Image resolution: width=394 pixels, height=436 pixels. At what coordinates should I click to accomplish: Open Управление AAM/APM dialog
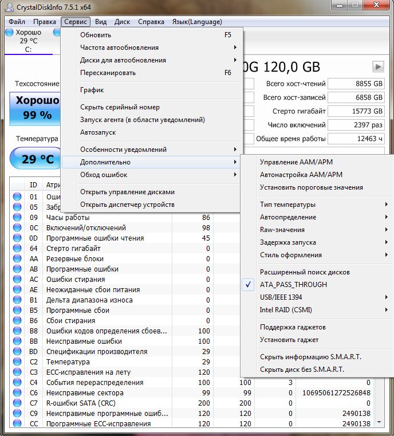pos(317,162)
